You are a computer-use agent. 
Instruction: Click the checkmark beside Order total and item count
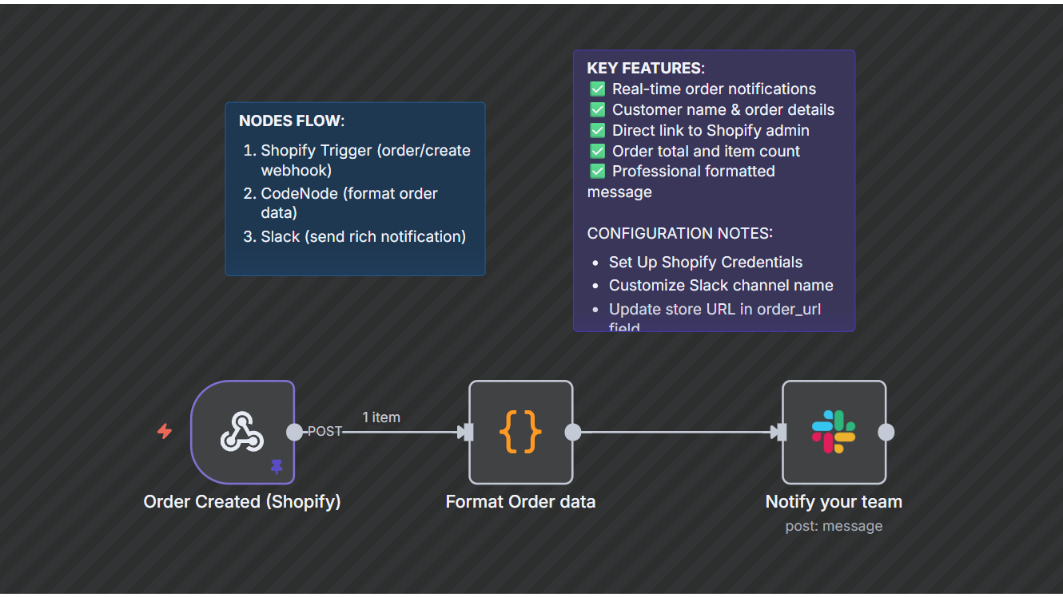597,150
